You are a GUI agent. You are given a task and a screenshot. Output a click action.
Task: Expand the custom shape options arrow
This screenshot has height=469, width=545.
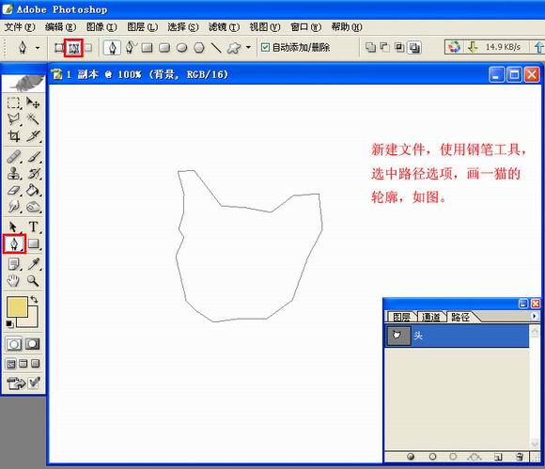coord(248,47)
